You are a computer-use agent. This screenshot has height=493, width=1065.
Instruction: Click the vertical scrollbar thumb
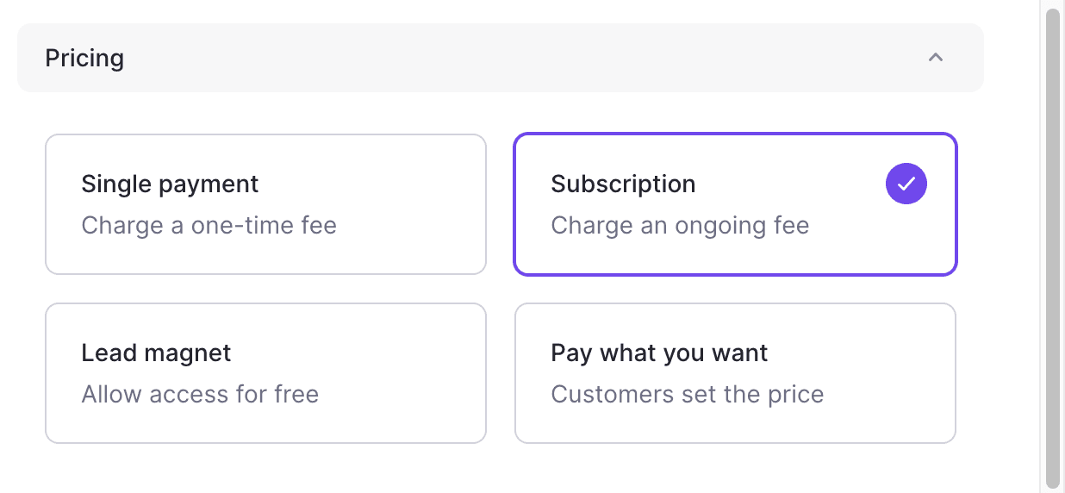click(x=1053, y=248)
